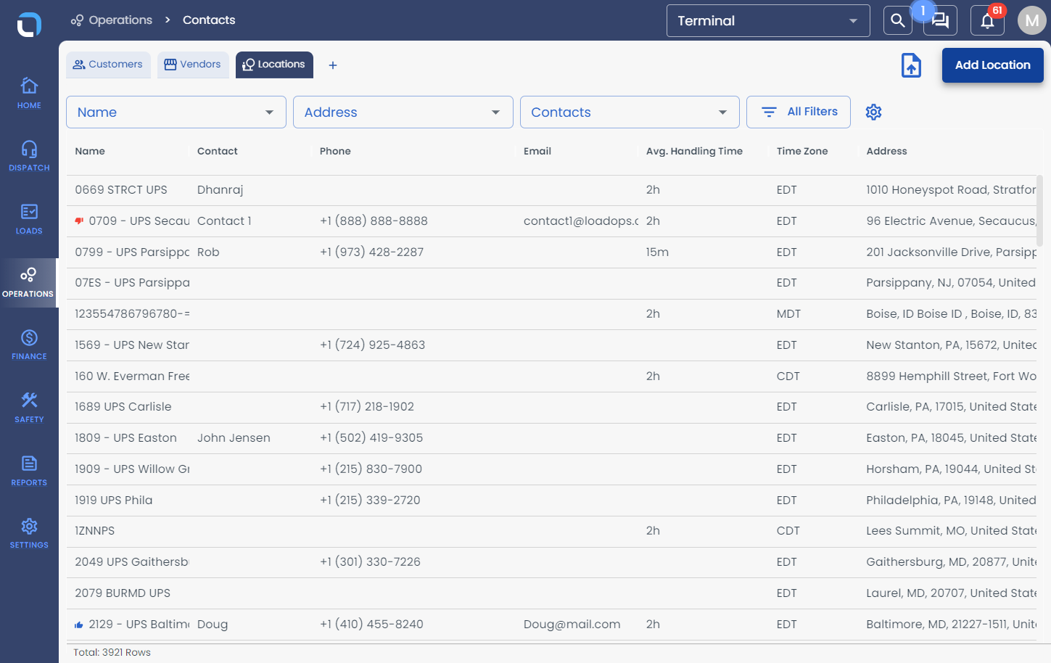Click the red thumbs-down icon on 0709 row
This screenshot has width=1051, height=663.
click(79, 221)
